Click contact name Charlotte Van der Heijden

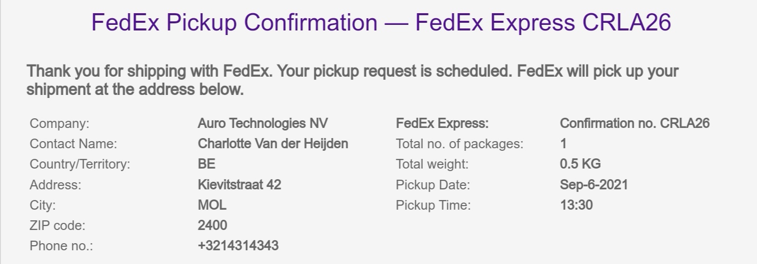[x=273, y=144]
